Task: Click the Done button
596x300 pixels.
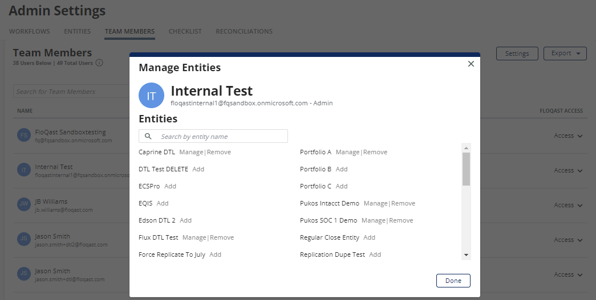Action: click(453, 281)
